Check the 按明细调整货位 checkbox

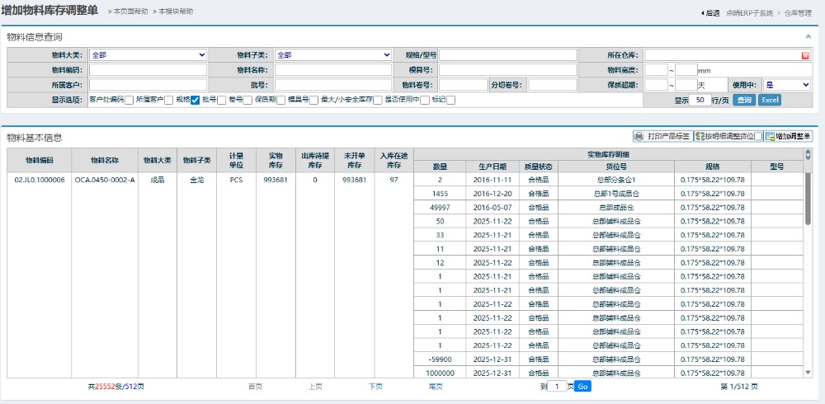click(758, 136)
